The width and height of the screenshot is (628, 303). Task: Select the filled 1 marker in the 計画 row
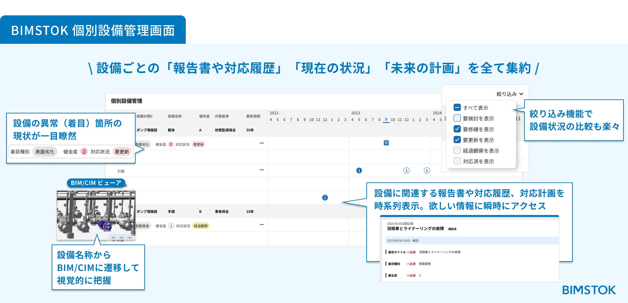pos(359,170)
